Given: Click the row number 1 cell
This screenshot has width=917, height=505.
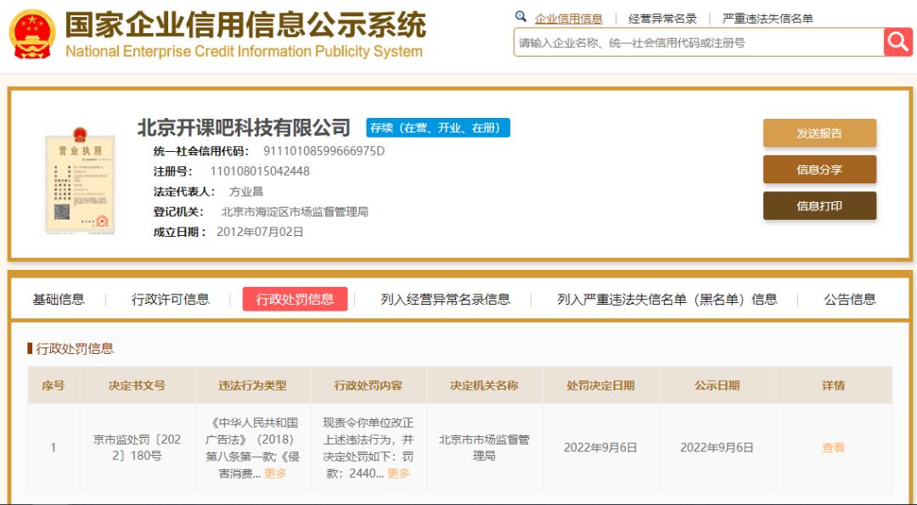Looking at the screenshot, I should point(53,448).
